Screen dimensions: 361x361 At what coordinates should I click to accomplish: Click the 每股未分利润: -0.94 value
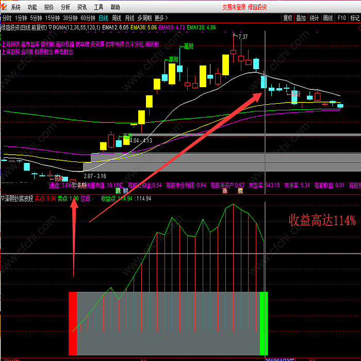click(186, 185)
